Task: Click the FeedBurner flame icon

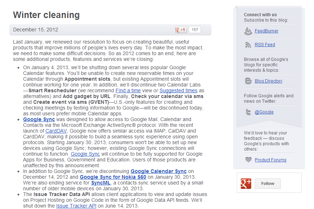Action: click(248, 31)
